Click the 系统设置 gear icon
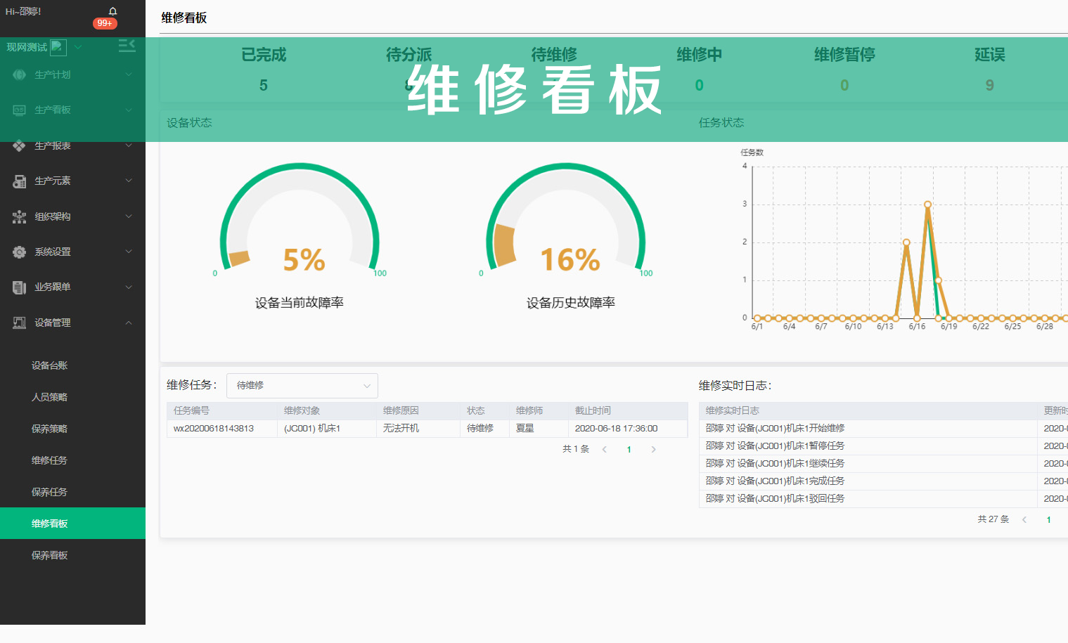1068x643 pixels. [19, 252]
